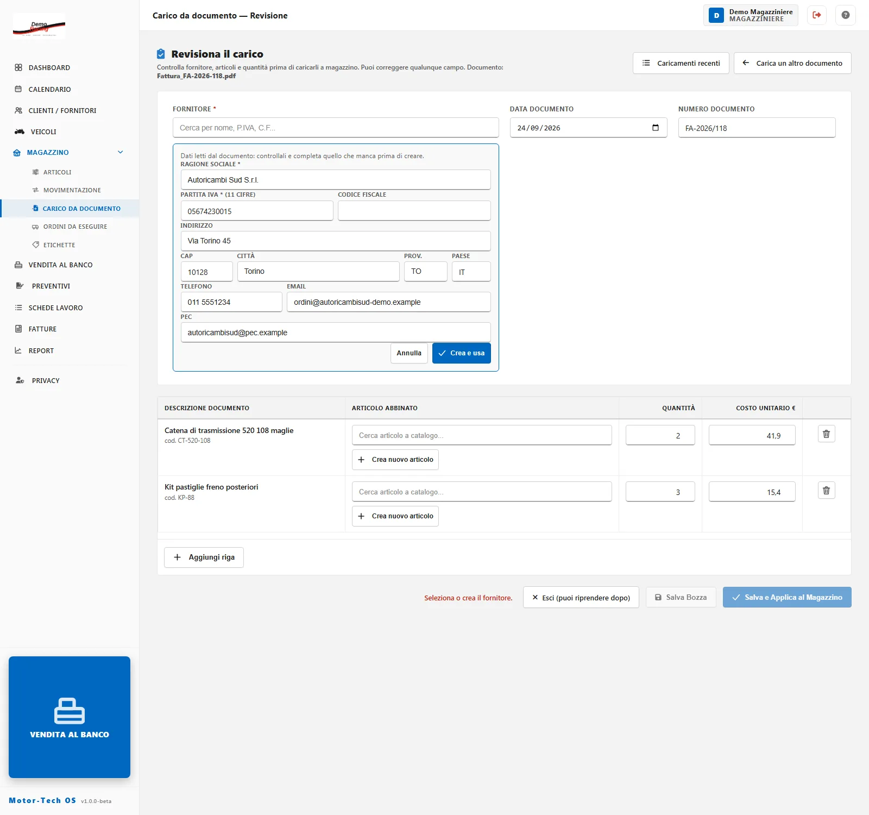869x815 pixels.
Task: Open Etichette submenu item
Action: tap(59, 245)
